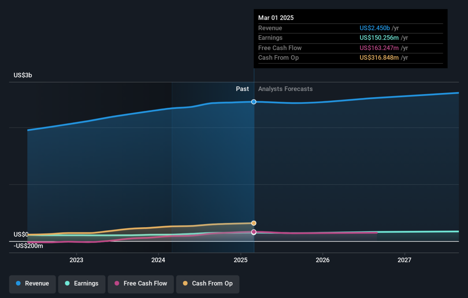Click the teal Earnings legend dot
468x298 pixels.
(67, 284)
